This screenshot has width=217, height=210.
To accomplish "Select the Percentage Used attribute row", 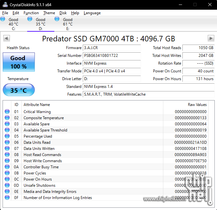I will (x=106, y=136).
